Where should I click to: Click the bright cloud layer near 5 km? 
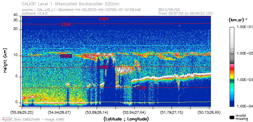point(171,77)
